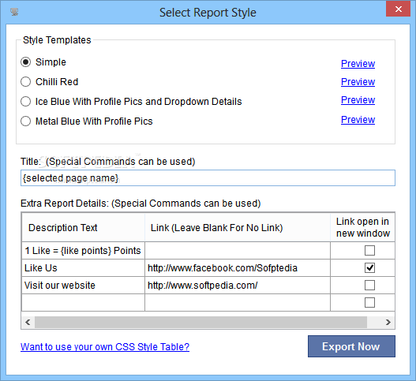Click the Export Now button

[x=351, y=346]
